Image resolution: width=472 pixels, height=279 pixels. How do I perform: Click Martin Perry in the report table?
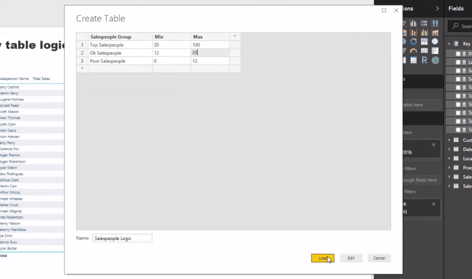point(9,93)
